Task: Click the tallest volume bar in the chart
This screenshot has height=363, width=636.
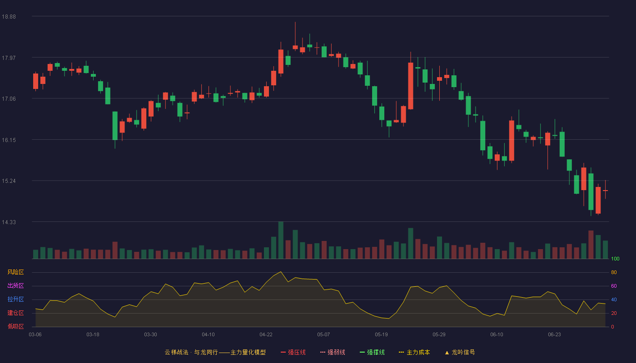Action: point(281,240)
